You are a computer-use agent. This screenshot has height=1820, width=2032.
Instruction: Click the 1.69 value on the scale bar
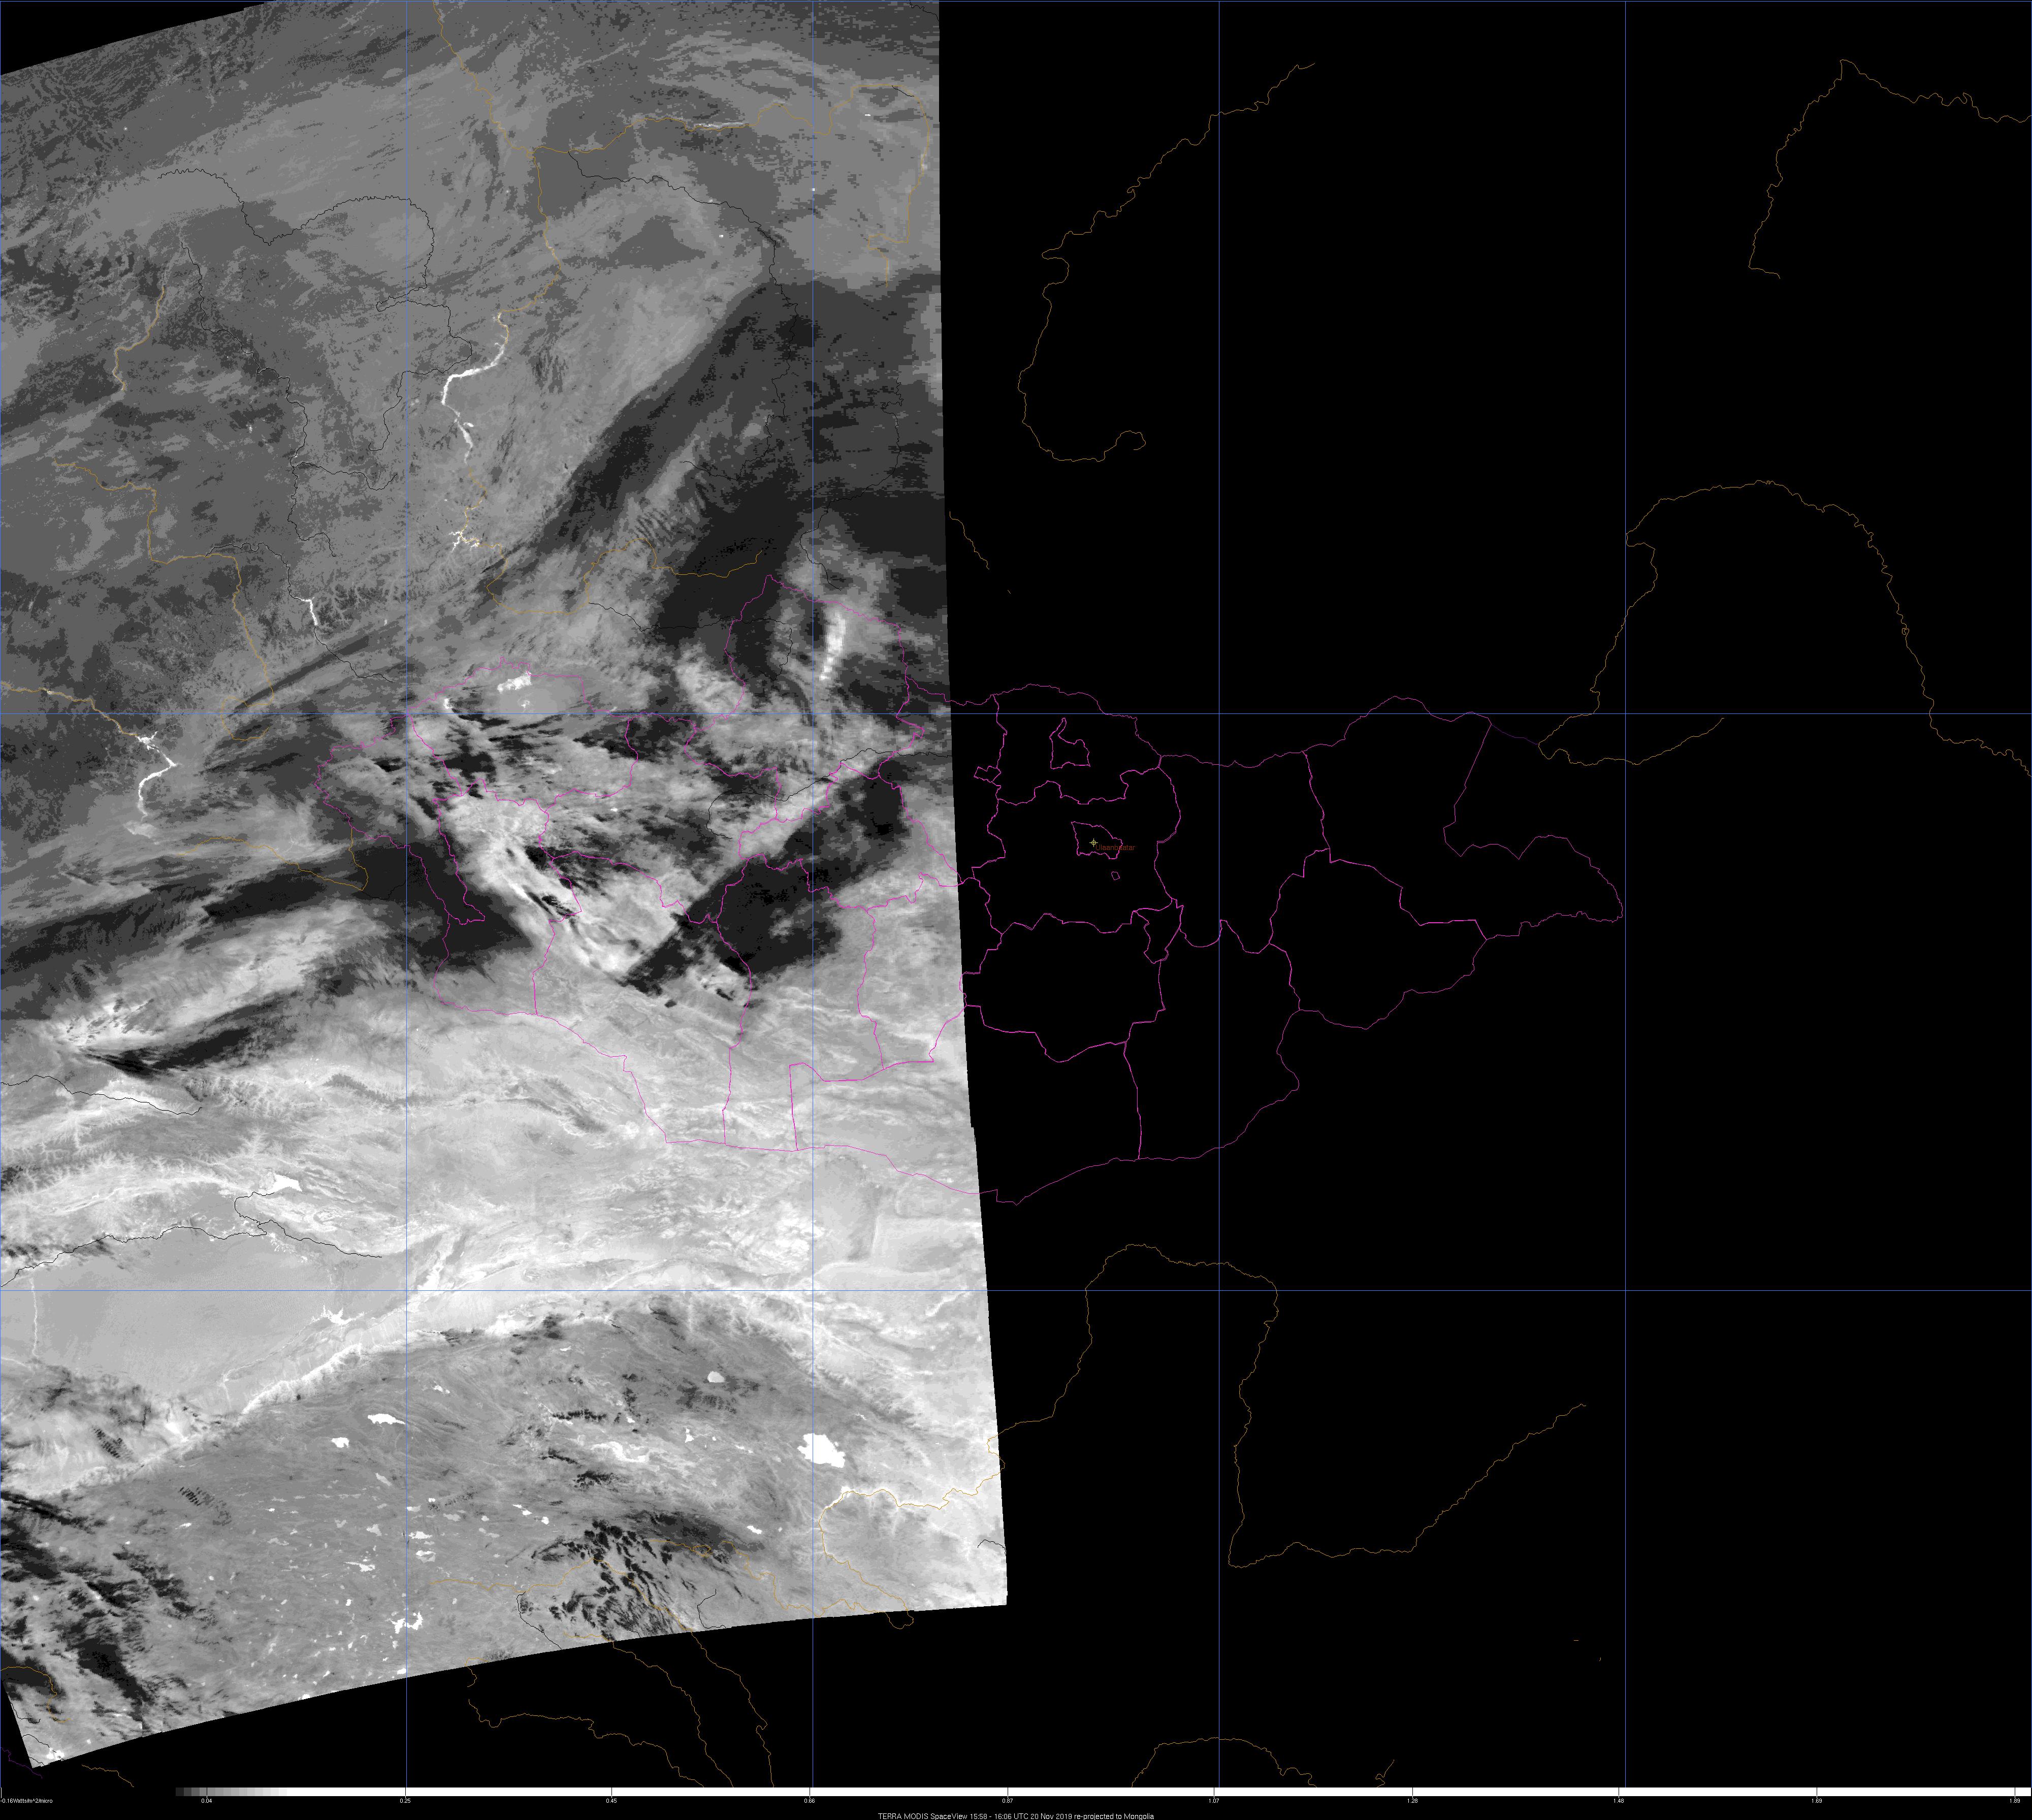point(1817,1801)
